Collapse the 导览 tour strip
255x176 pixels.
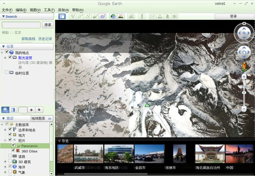(x=59, y=141)
